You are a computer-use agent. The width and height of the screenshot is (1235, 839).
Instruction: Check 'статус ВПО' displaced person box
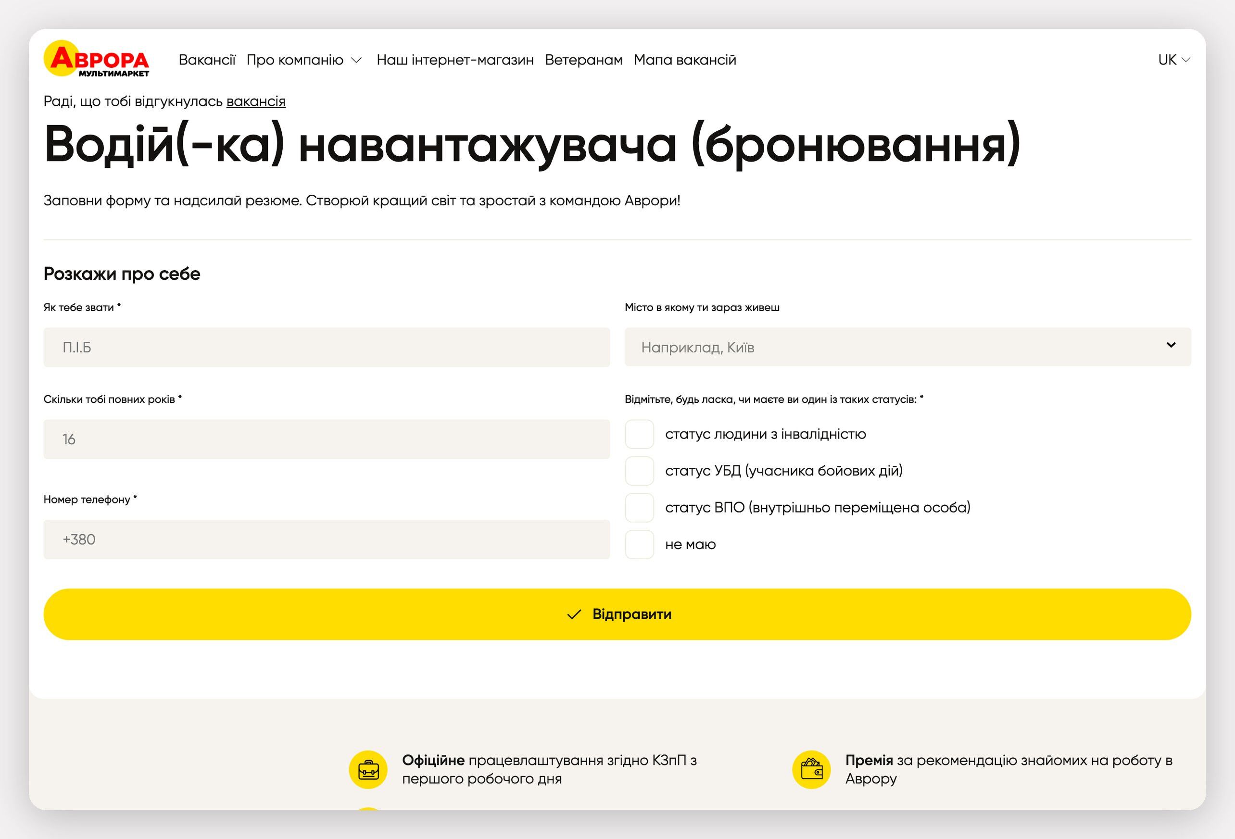tap(639, 507)
